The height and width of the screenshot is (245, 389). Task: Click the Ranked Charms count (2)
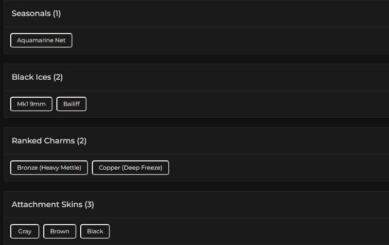click(82, 141)
